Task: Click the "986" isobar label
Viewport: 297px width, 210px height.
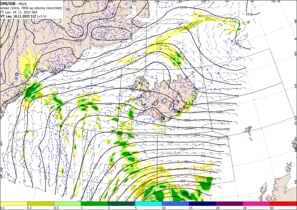Action: pos(145,199)
